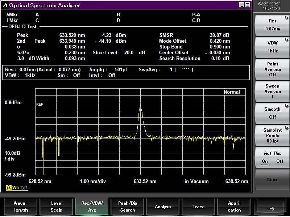Switch to the Trace menu

pyautogui.click(x=198, y=207)
